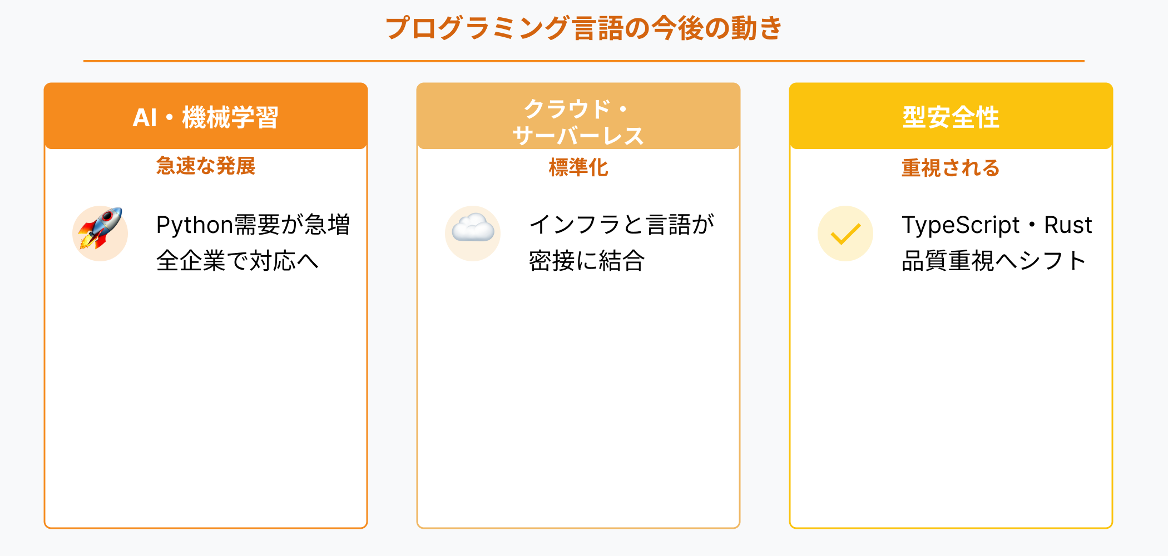Click the empty body of the AI・機械学習 card
Screen dimensions: 1168x556
point(206,400)
